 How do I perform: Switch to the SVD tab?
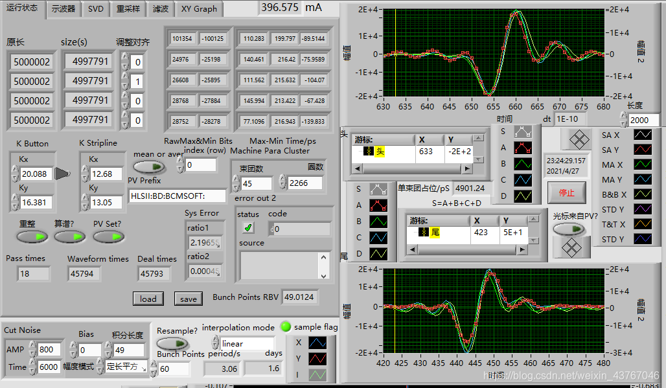96,9
